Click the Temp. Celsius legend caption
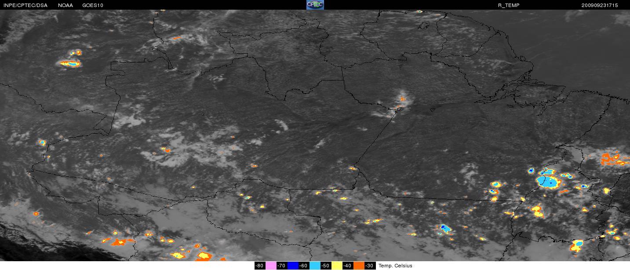This screenshot has height=270, width=630. (395, 266)
